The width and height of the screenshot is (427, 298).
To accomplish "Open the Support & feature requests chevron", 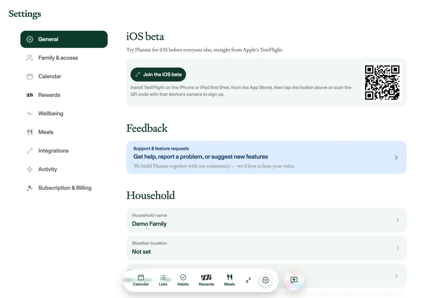I will (x=396, y=158).
